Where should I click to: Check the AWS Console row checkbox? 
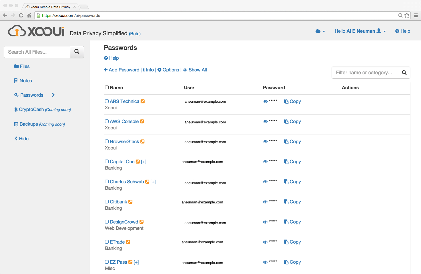click(x=107, y=121)
